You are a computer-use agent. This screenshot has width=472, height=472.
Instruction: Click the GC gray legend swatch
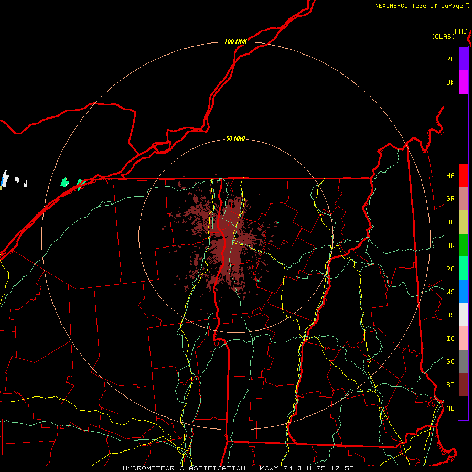(x=463, y=361)
